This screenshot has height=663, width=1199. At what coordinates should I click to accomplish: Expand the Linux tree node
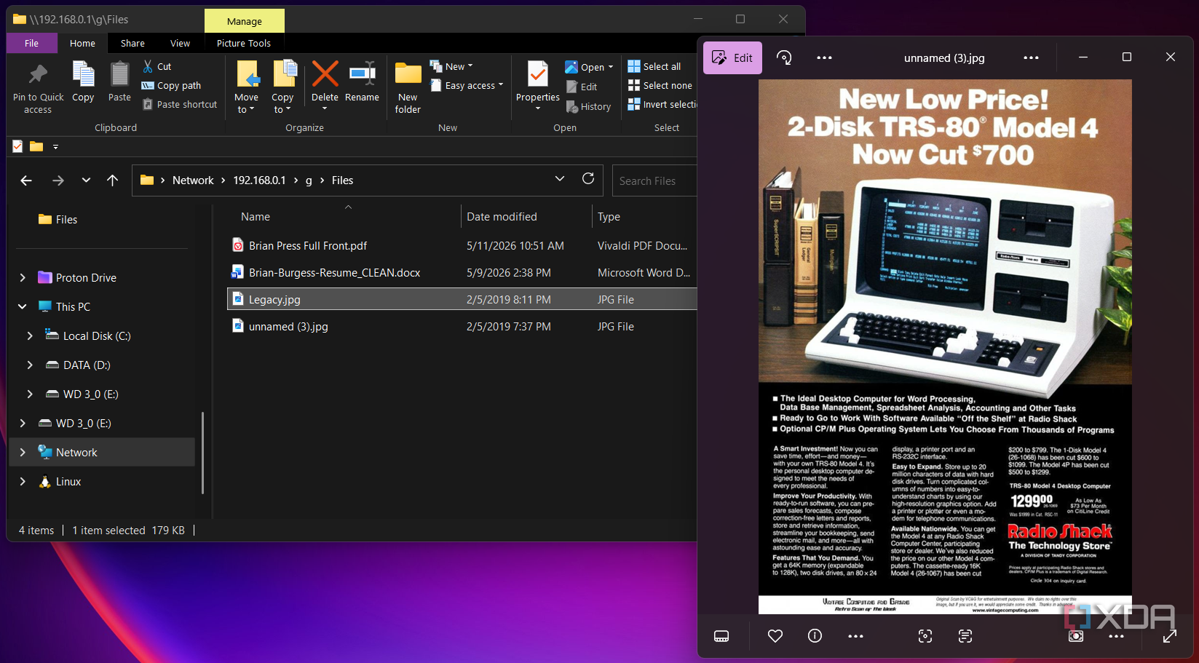(23, 481)
